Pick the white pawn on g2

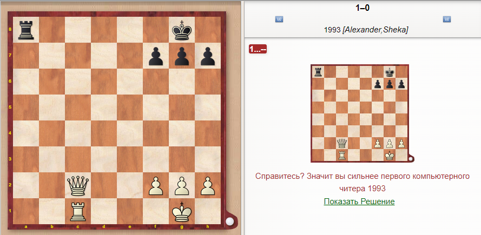click(182, 186)
